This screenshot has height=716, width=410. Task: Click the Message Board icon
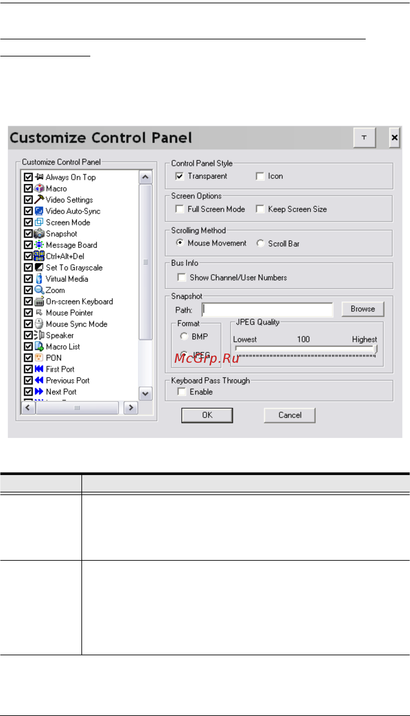tap(39, 245)
